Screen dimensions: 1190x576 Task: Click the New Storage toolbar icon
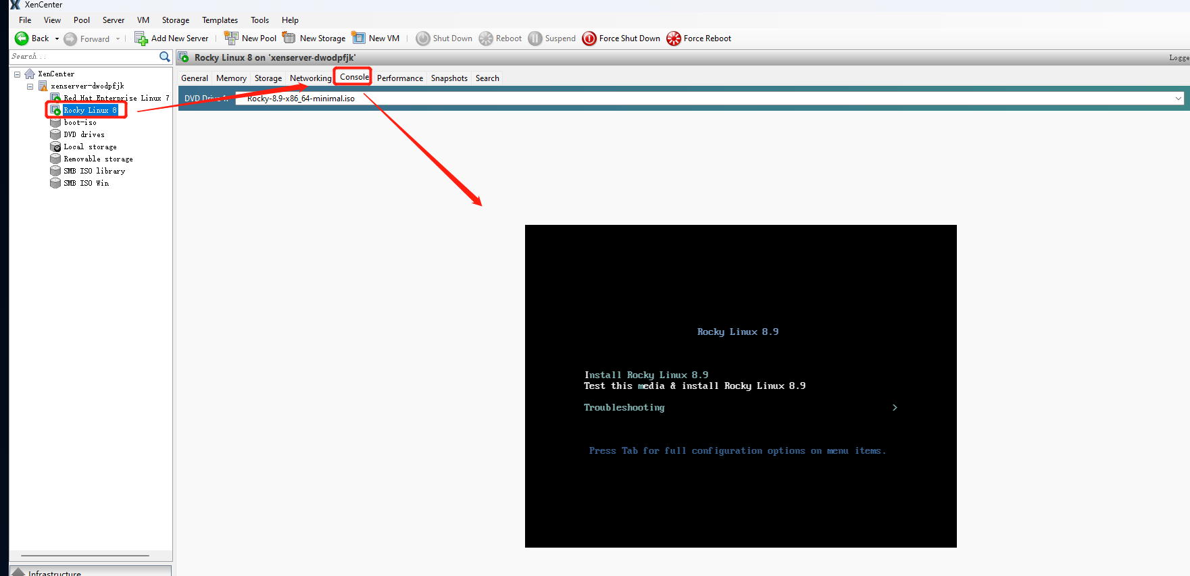click(289, 38)
